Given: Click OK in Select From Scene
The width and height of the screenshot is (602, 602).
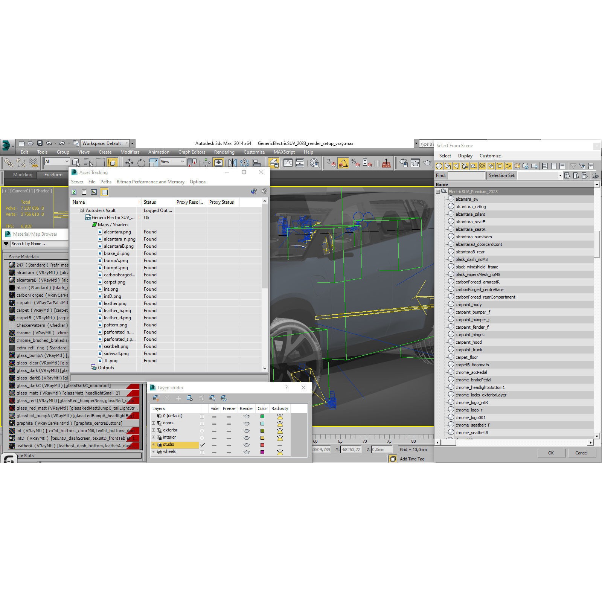Looking at the screenshot, I should pyautogui.click(x=550, y=453).
